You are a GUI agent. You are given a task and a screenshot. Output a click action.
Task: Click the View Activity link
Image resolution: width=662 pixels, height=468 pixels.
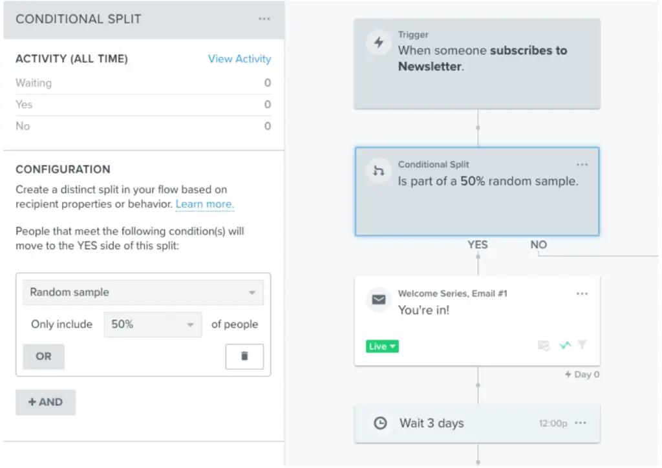tap(239, 59)
